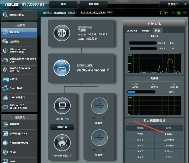Select the 網路地圖 network map icon
Viewport: 189px width, 163px height.
(x=5, y=32)
